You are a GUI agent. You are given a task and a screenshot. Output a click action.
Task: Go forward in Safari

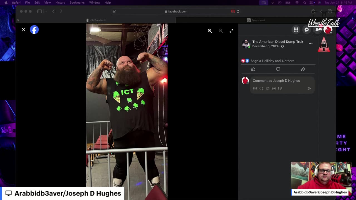[61, 11]
